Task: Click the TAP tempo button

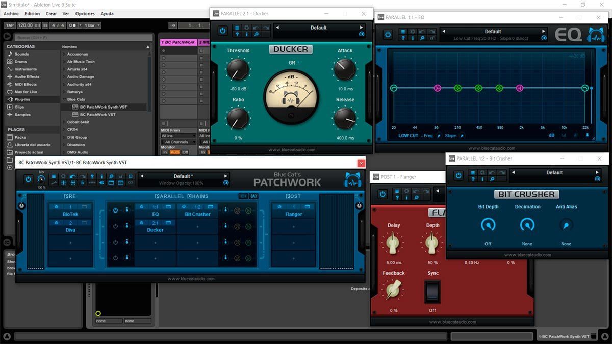Action: [x=10, y=25]
